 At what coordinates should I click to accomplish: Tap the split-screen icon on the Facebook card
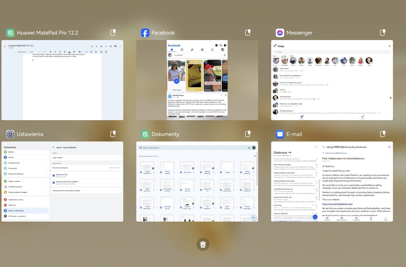[248, 33]
